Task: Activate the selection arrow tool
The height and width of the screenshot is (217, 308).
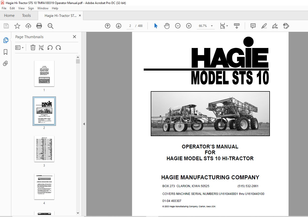Action: [x=156, y=26]
